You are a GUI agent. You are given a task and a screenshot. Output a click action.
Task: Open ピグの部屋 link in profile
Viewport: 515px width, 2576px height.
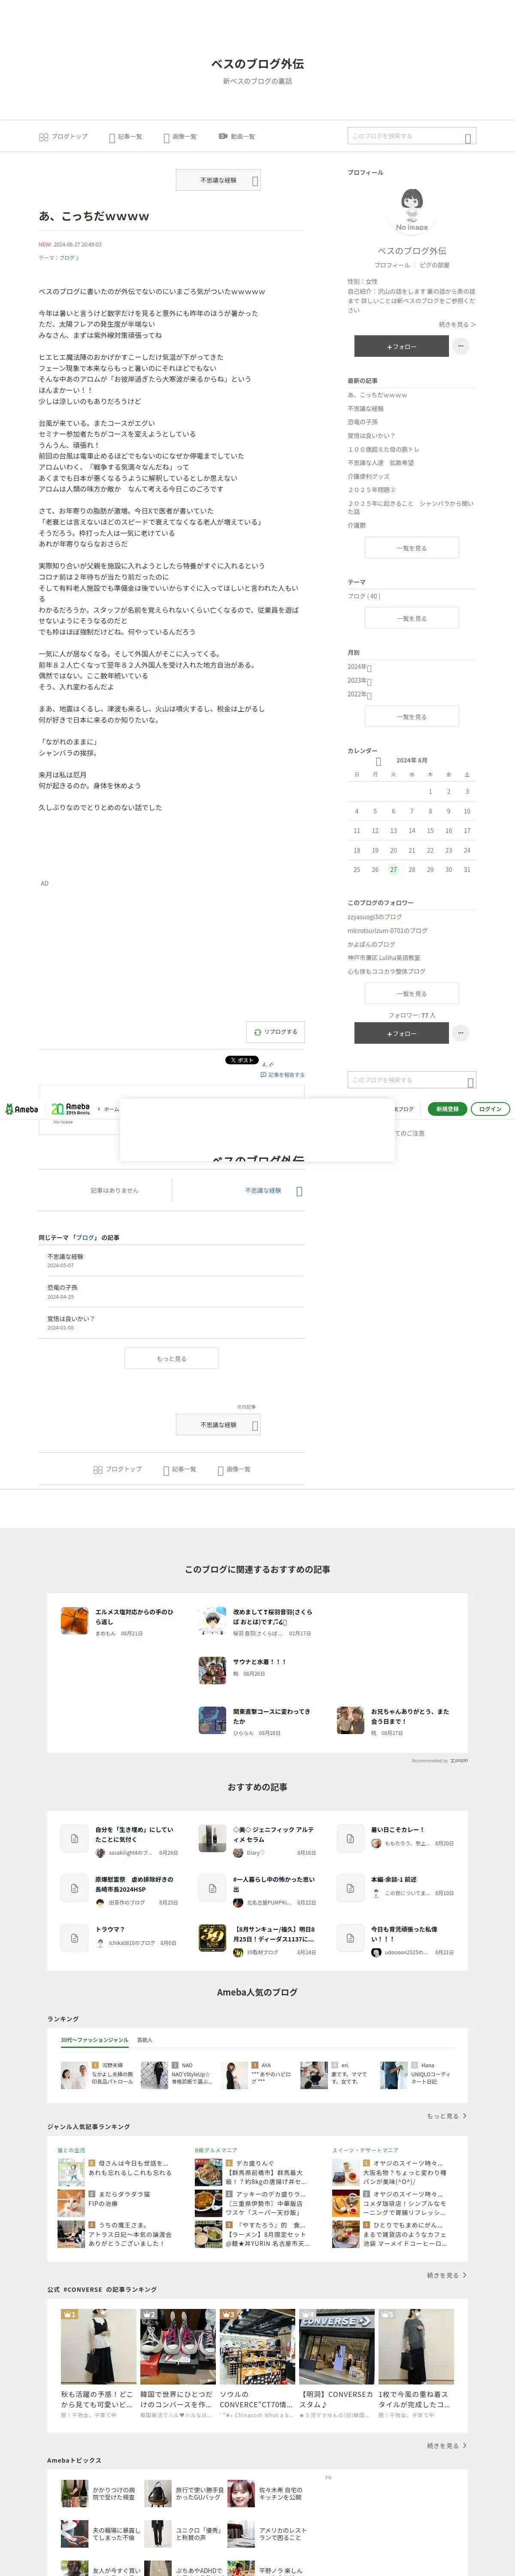tap(434, 265)
